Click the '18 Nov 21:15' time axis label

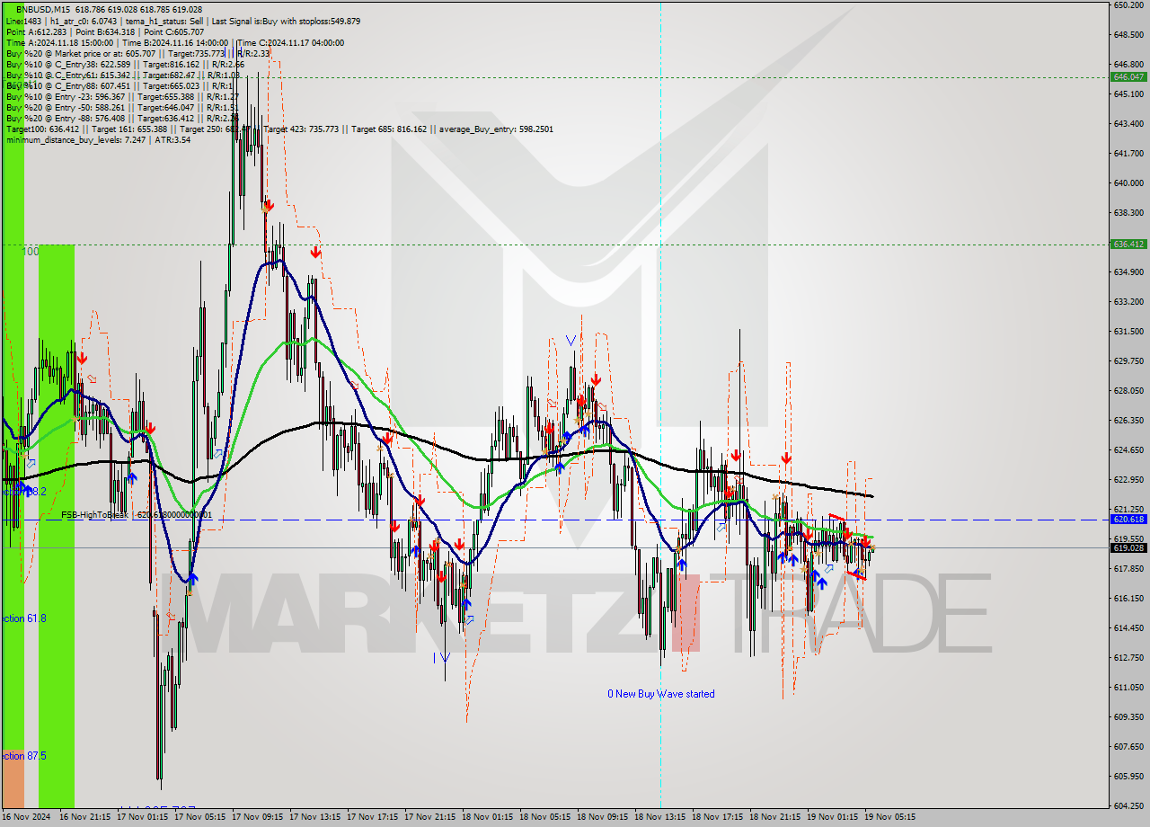(775, 817)
